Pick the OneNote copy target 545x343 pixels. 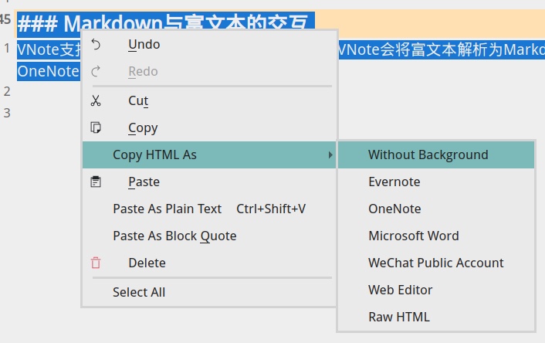pyautogui.click(x=394, y=209)
